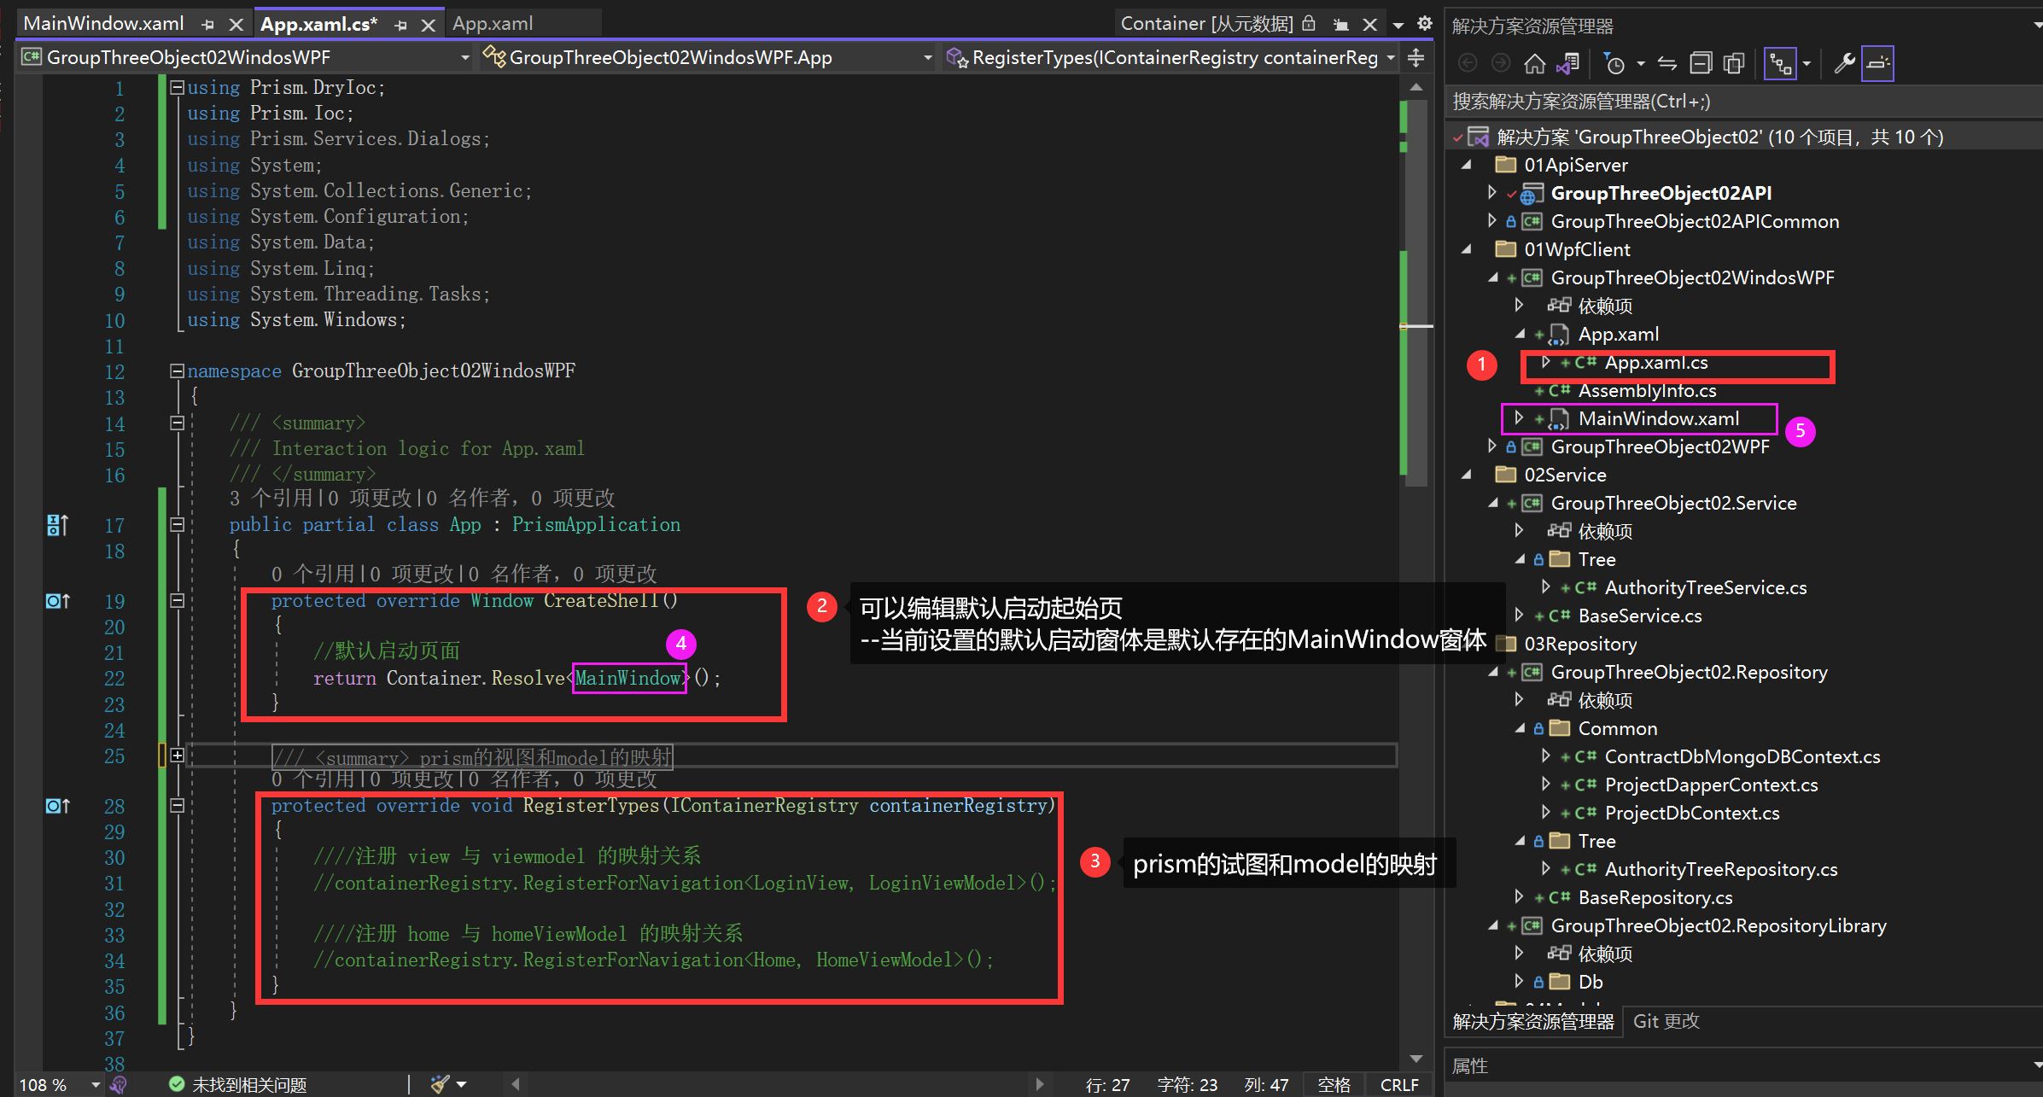Click the Show All Files icon

tap(1734, 63)
